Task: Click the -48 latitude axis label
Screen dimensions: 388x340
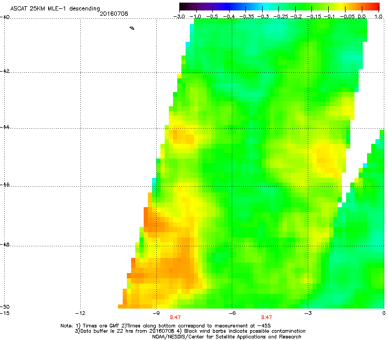Action: tap(5, 245)
